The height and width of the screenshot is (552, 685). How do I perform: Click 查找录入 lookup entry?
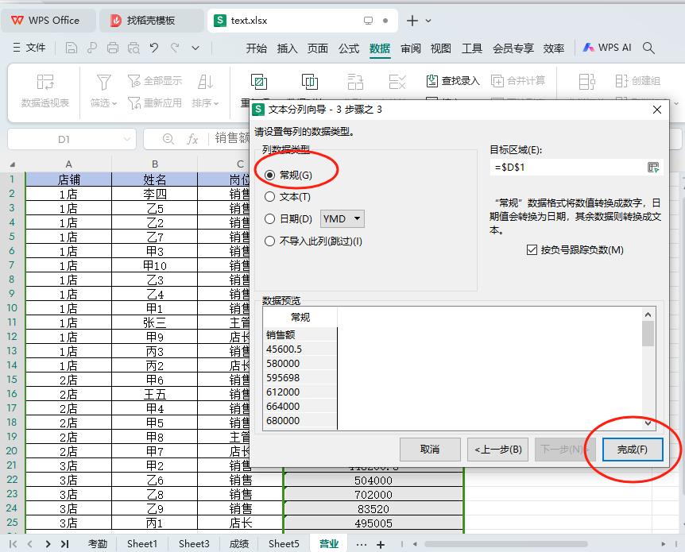click(453, 81)
